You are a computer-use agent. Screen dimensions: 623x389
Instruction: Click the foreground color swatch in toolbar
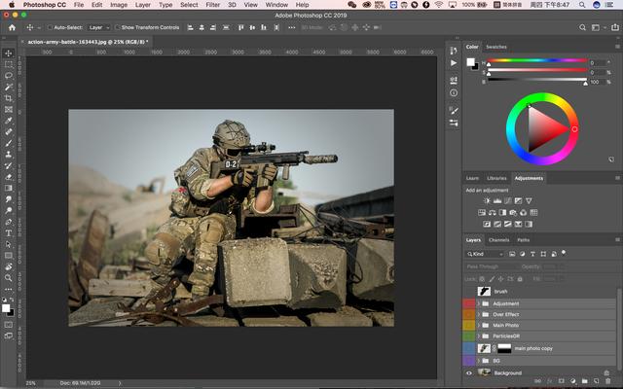[x=6, y=308]
